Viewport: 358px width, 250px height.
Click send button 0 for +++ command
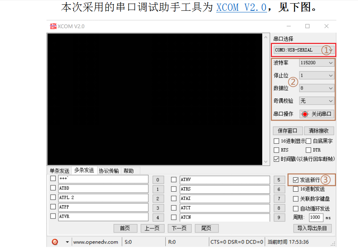coord(158,180)
